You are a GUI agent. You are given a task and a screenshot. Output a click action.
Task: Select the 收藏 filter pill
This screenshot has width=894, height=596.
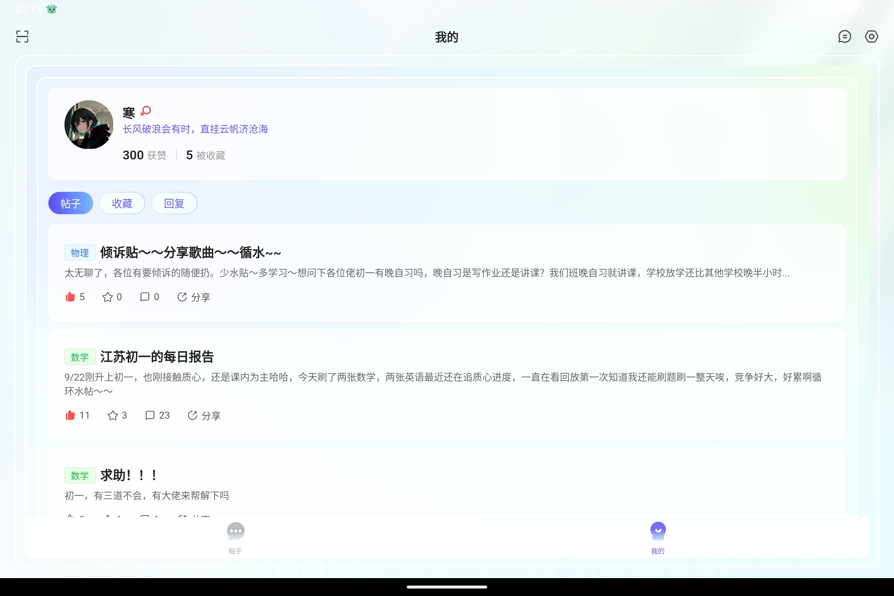[122, 203]
